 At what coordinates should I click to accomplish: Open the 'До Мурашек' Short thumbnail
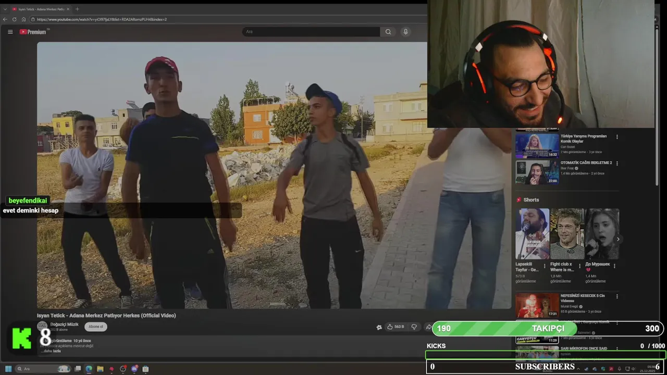click(602, 234)
